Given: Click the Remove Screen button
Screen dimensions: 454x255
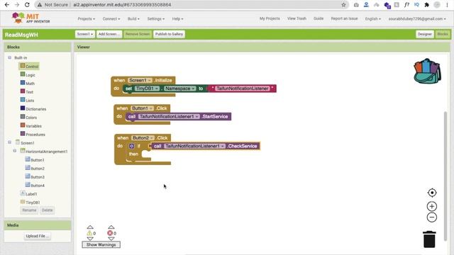Looking at the screenshot, I should coord(138,34).
